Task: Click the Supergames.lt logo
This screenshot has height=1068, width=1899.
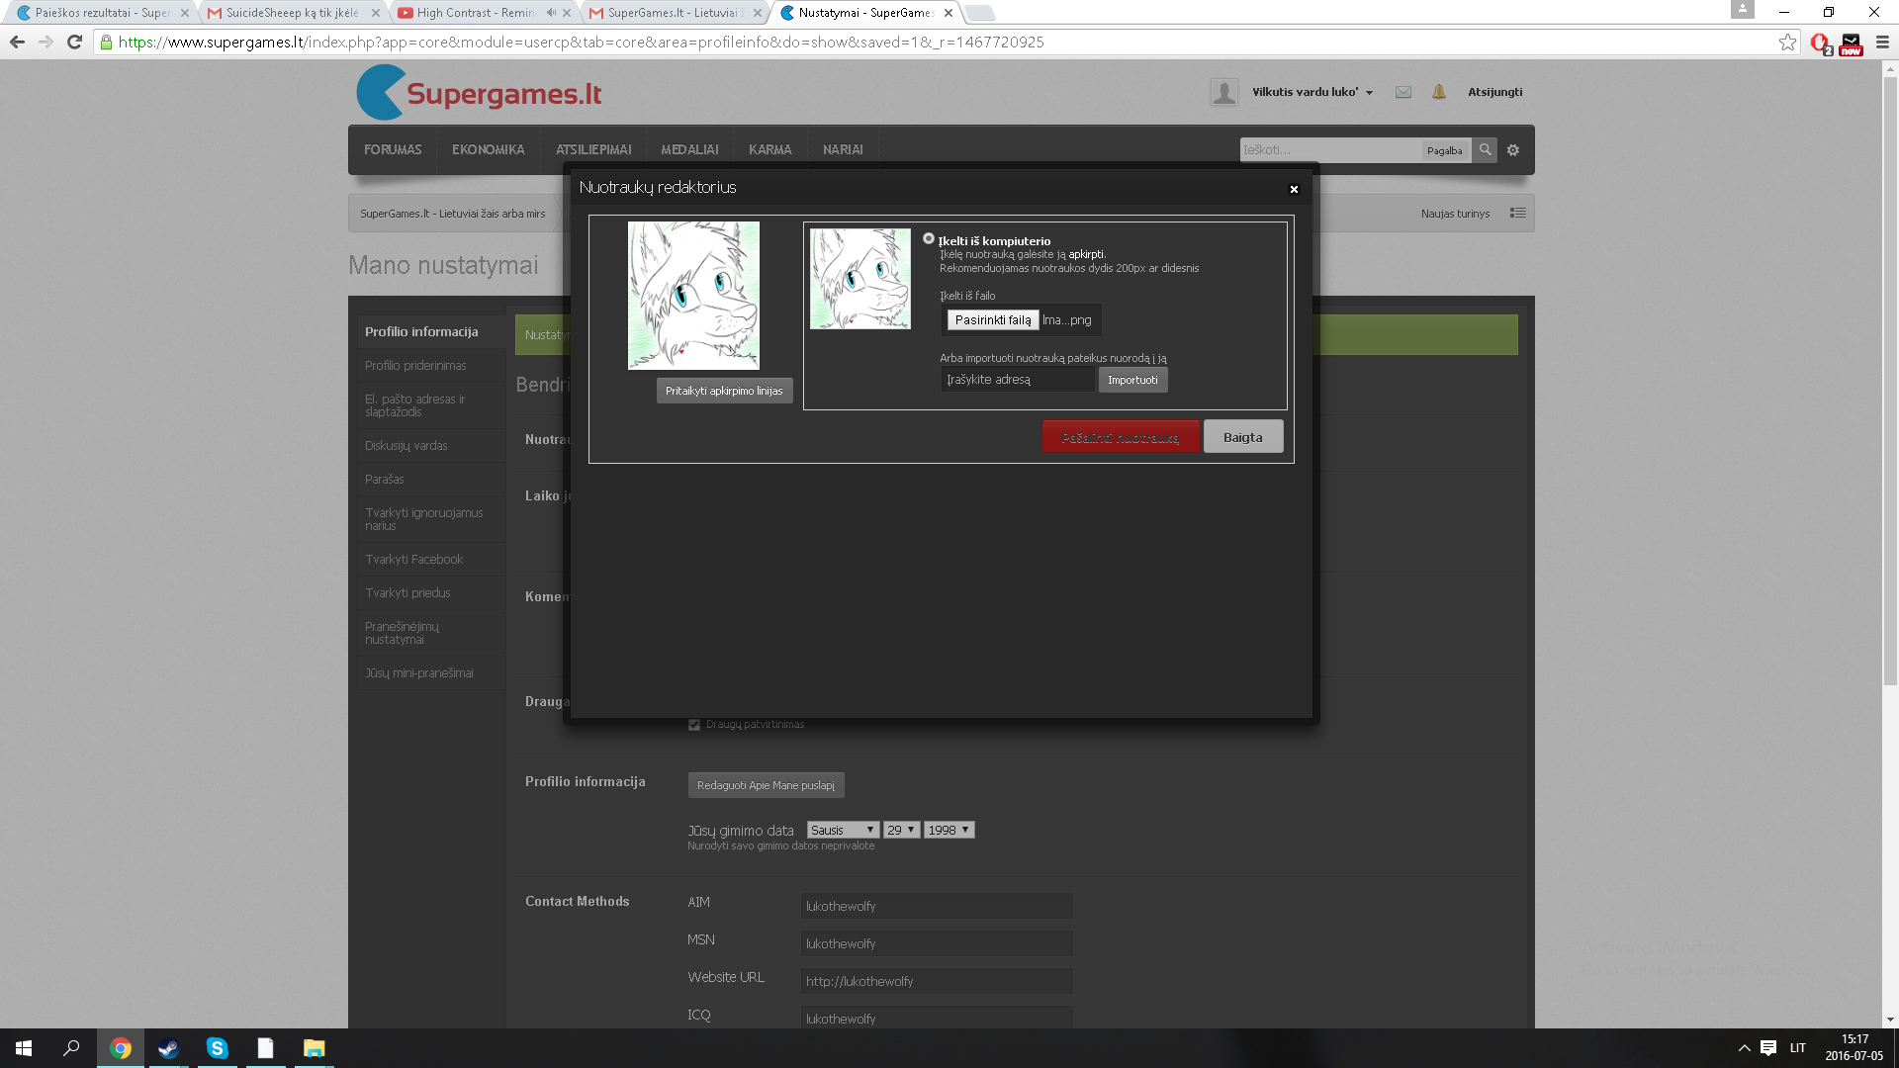Action: coord(480,93)
